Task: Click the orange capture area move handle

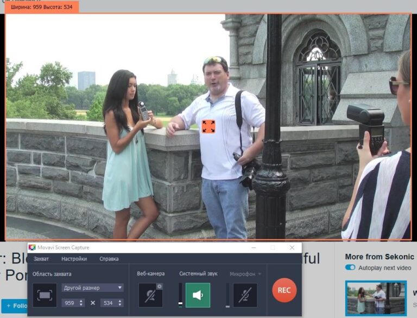Action: pos(208,126)
